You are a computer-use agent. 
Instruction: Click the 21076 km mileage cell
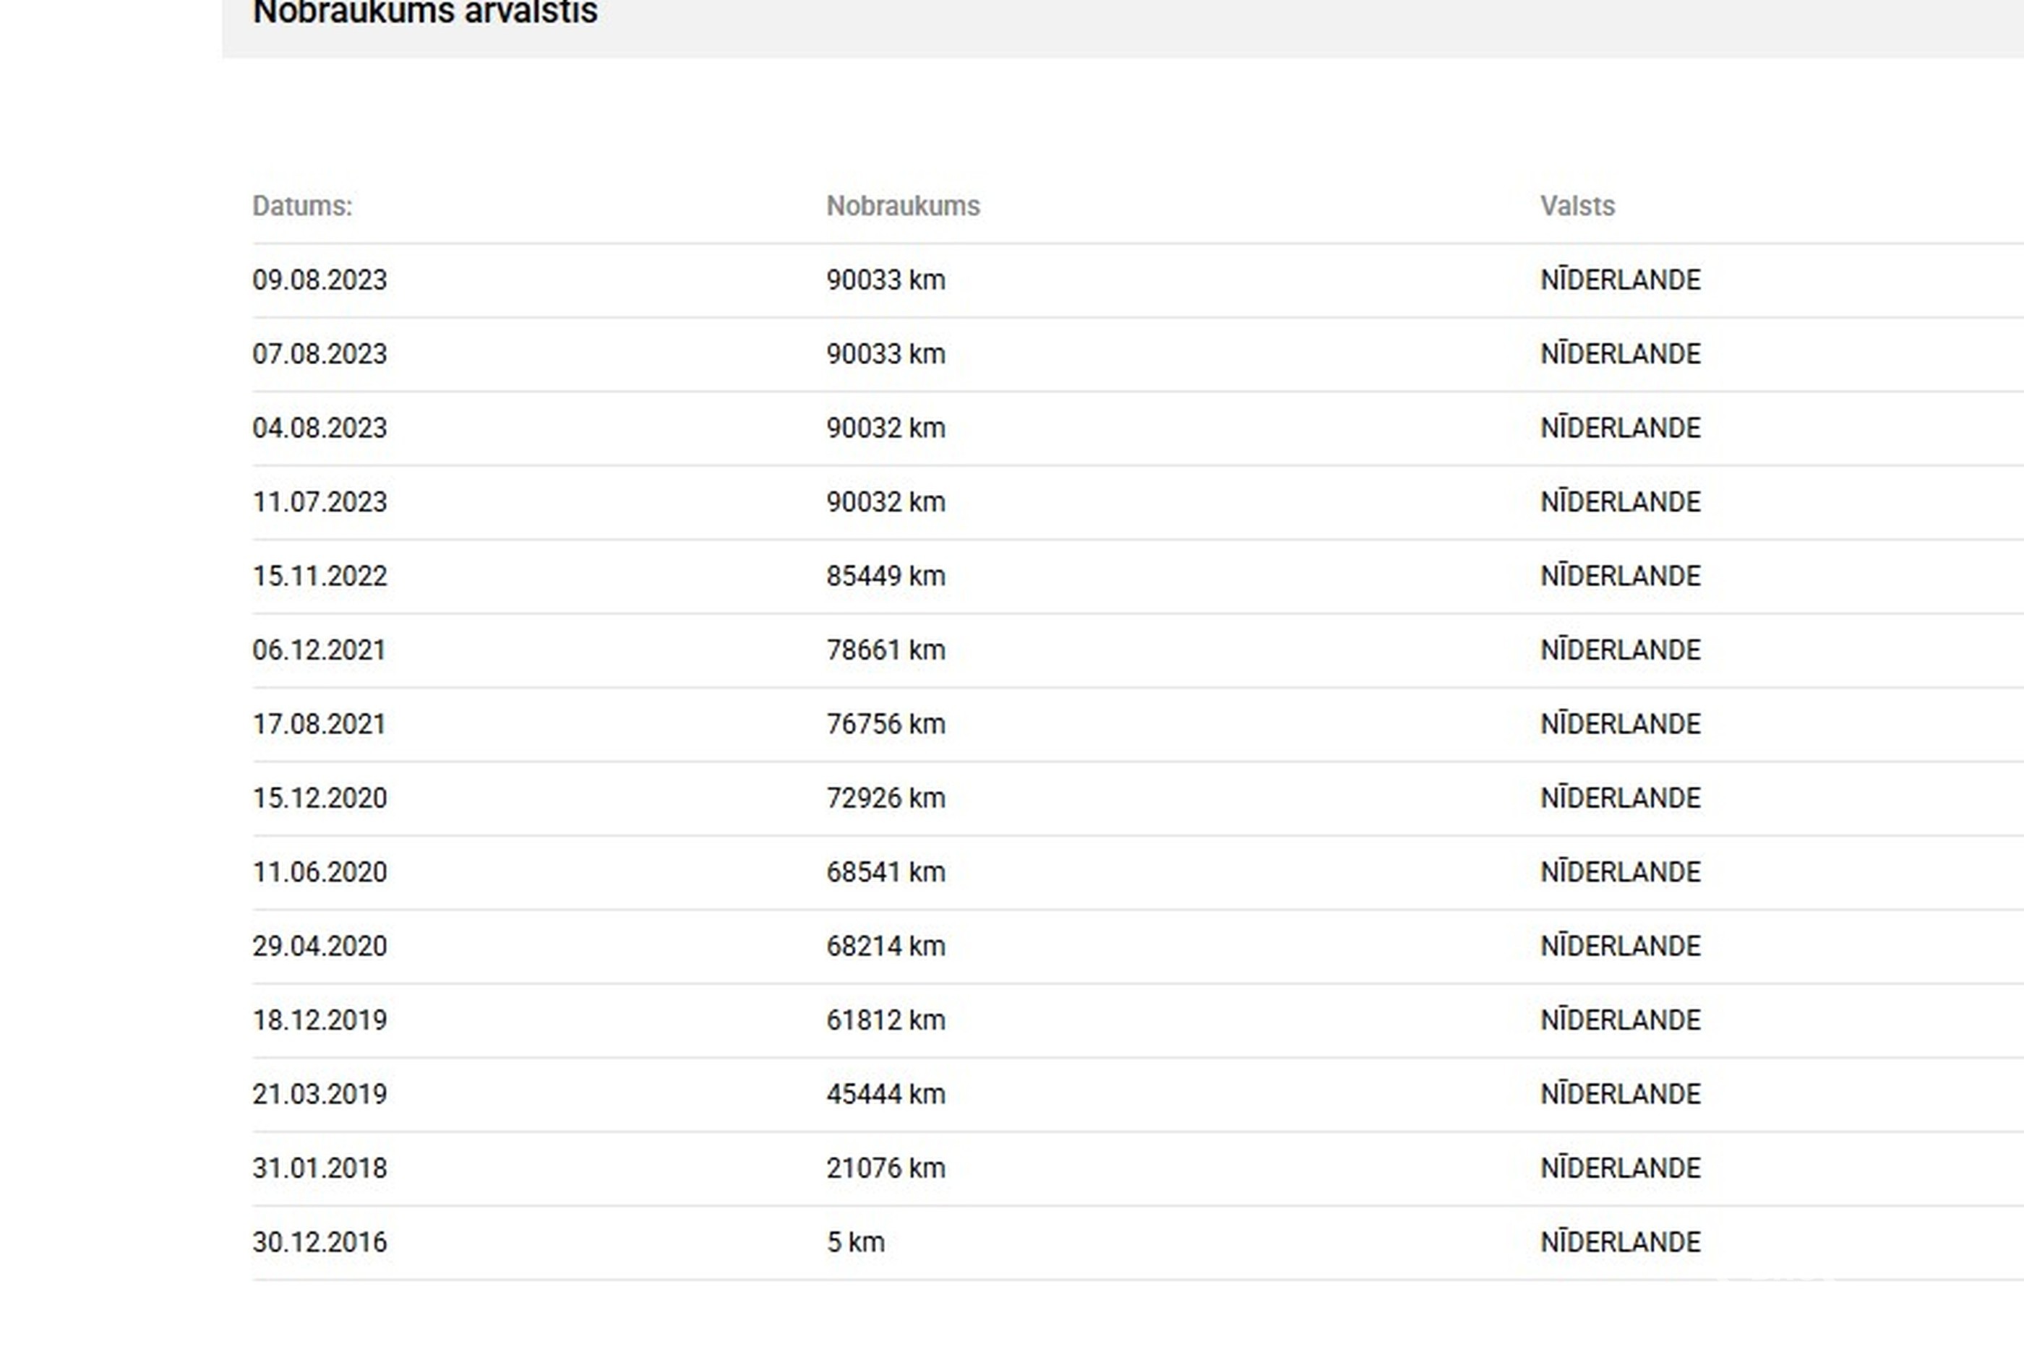point(885,1168)
